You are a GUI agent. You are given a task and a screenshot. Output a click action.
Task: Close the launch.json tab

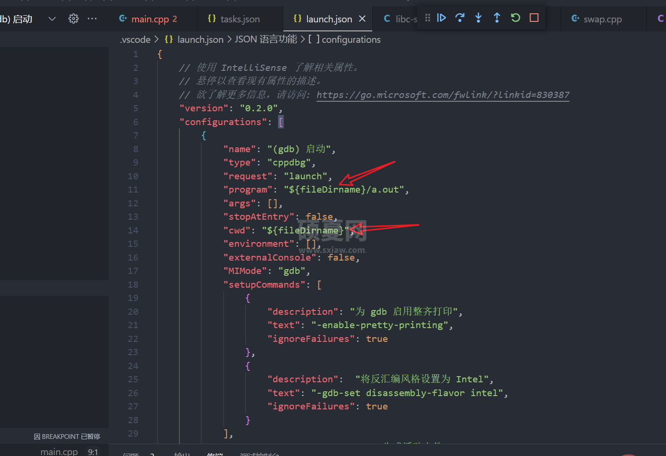click(362, 19)
